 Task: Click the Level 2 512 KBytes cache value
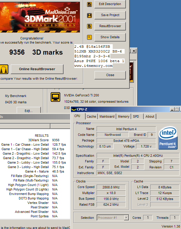pyautogui.click(x=165, y=199)
